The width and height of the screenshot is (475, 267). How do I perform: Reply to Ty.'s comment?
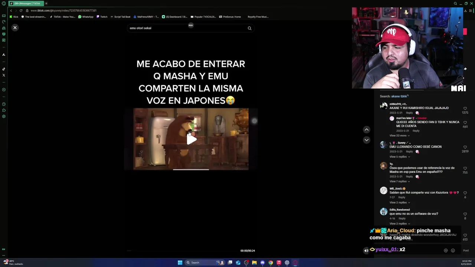pos(409,177)
